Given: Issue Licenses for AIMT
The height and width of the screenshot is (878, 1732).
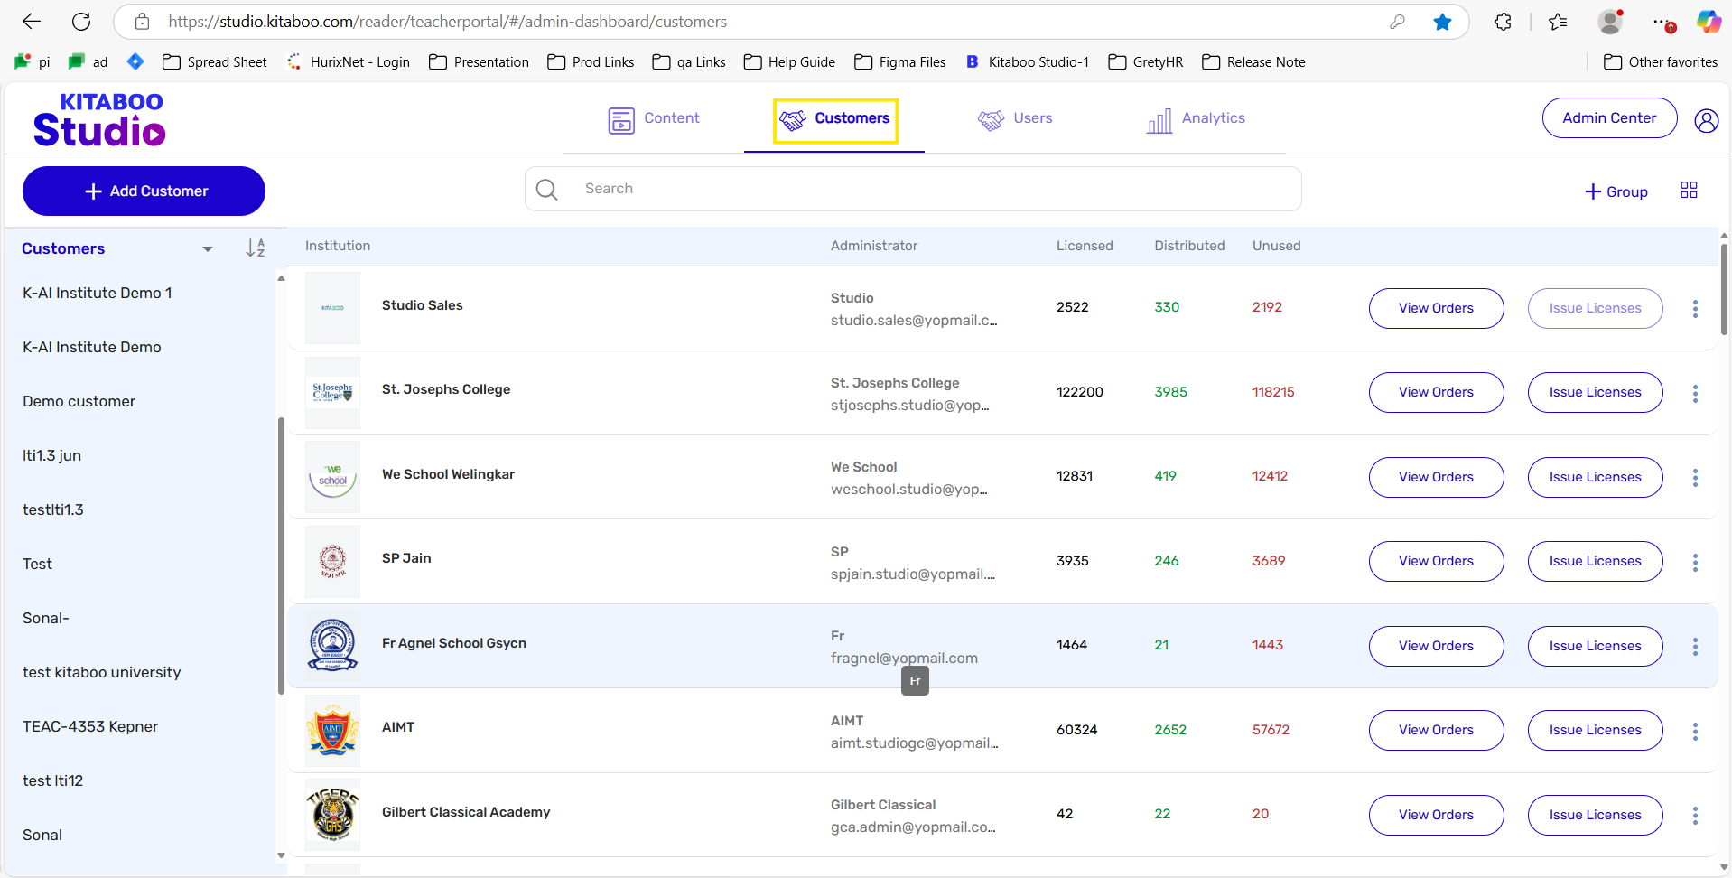Looking at the screenshot, I should pos(1595,730).
